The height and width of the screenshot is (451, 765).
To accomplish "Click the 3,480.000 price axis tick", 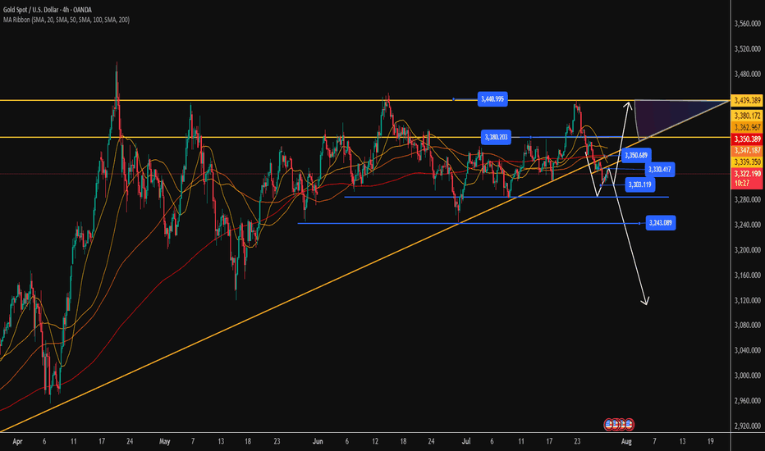I will 747,74.
